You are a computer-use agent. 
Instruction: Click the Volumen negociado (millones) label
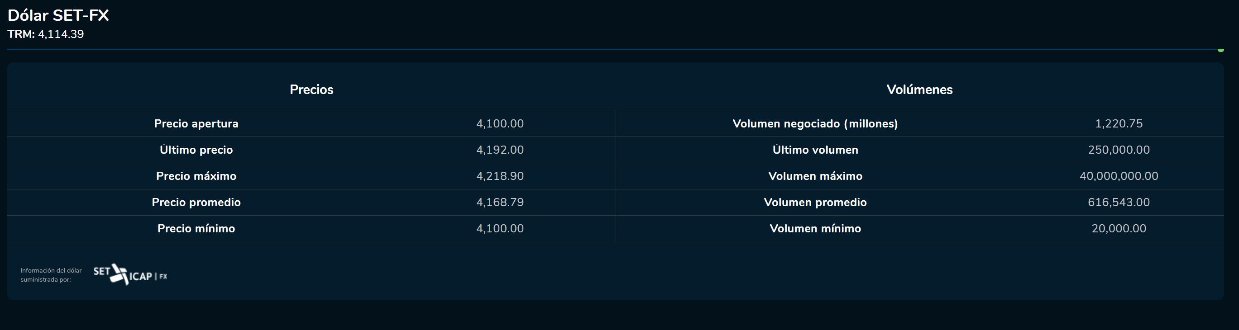(x=815, y=123)
